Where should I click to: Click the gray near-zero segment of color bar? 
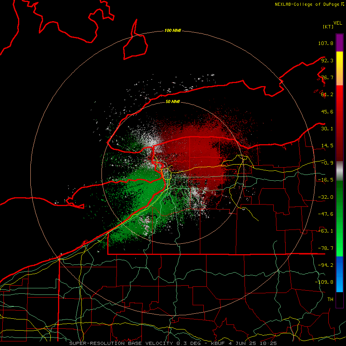pyautogui.click(x=339, y=171)
